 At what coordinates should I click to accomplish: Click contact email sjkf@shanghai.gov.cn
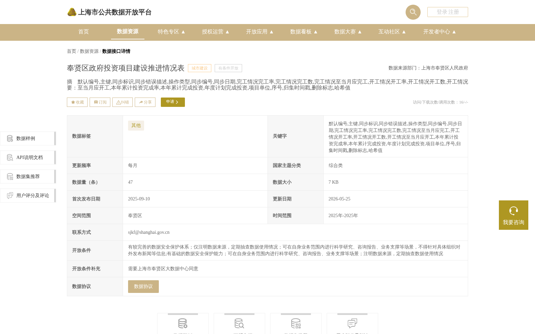tap(149, 232)
